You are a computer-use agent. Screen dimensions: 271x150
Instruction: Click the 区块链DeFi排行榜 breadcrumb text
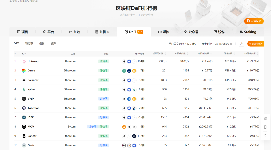pos(29,1)
